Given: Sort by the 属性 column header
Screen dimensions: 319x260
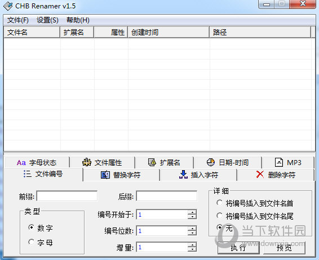Looking at the screenshot, I should point(111,32).
